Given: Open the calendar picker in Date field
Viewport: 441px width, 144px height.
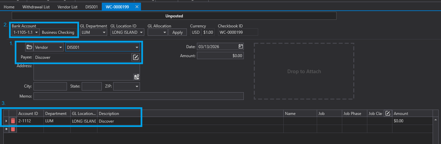Looking at the screenshot, I should [240, 46].
